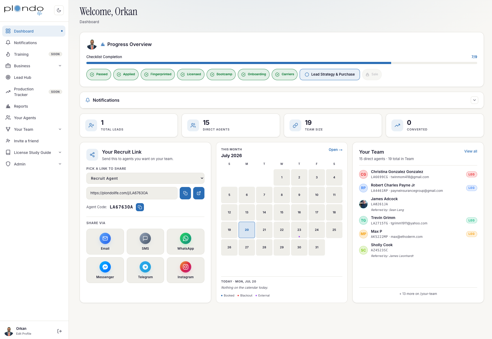Viewport: 492px width, 339px height.
Task: Expand License Study Guide chevron
Action: point(60,152)
